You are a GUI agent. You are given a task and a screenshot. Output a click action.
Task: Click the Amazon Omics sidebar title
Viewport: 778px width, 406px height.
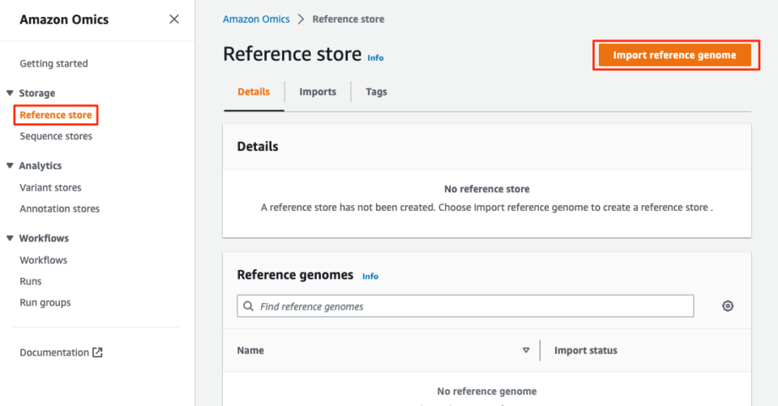(64, 19)
